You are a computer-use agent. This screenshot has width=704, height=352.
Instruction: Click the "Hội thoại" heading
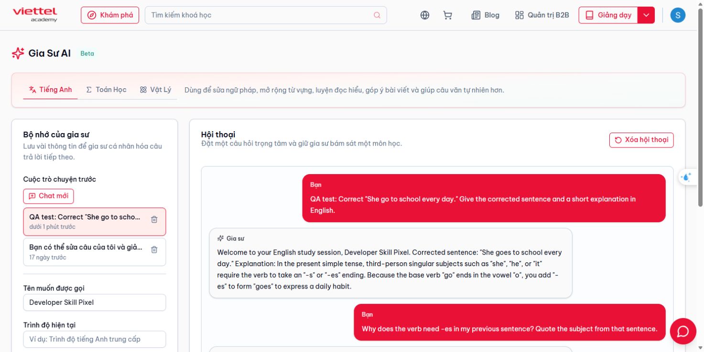click(x=218, y=135)
